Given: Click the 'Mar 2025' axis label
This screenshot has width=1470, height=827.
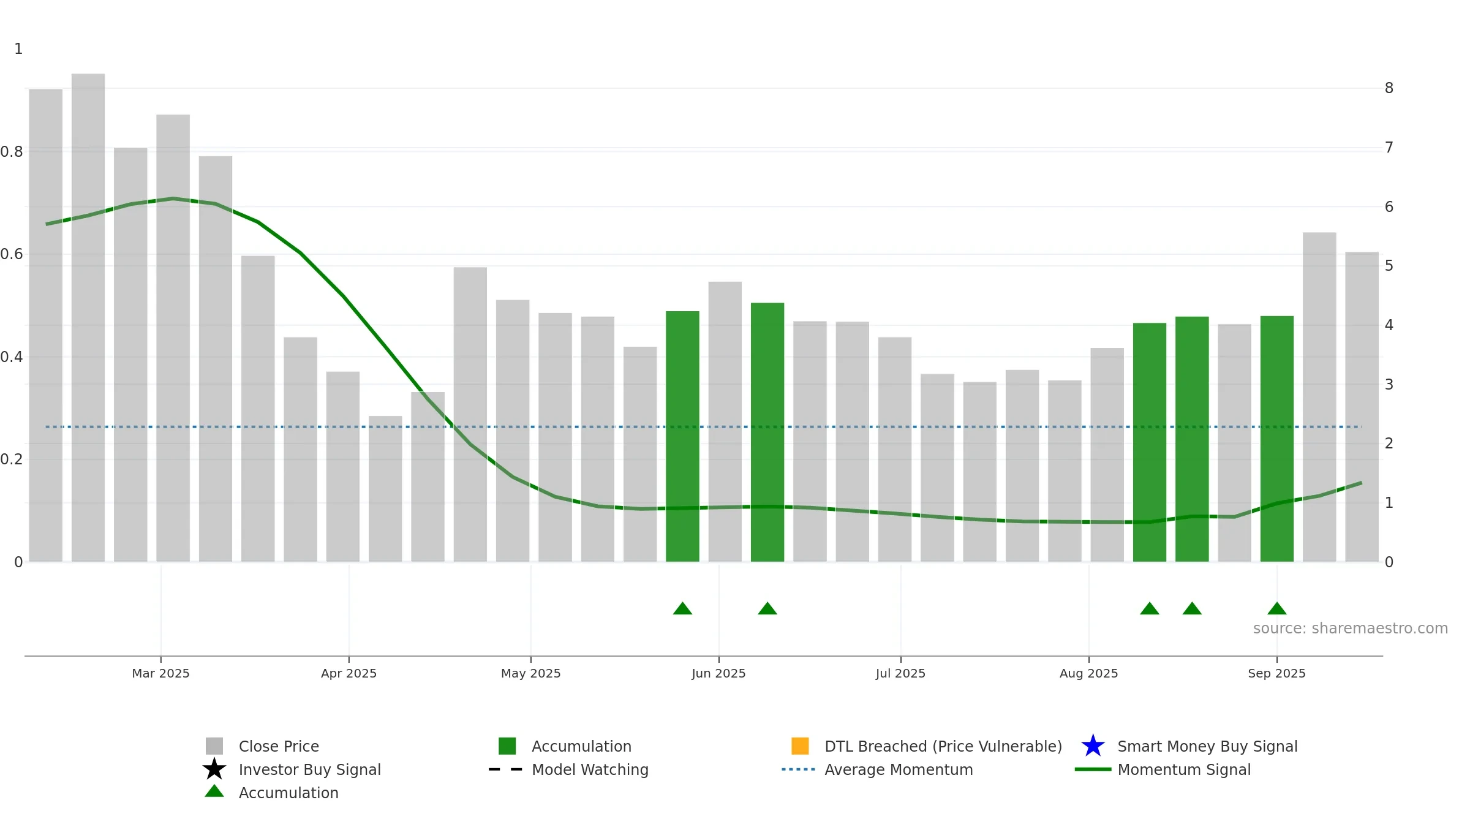Looking at the screenshot, I should click(x=161, y=673).
